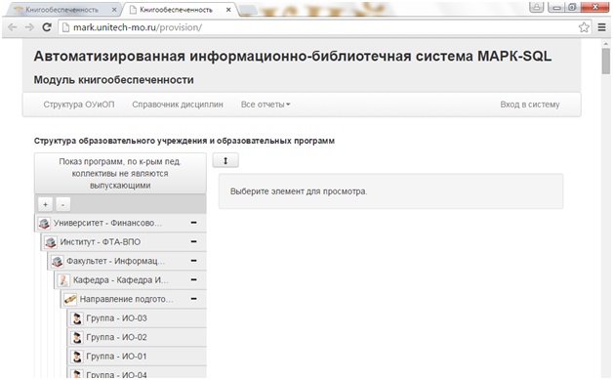This screenshot has width=613, height=380.
Task: Open Справочник дисциплин navigation item
Action: pos(178,105)
